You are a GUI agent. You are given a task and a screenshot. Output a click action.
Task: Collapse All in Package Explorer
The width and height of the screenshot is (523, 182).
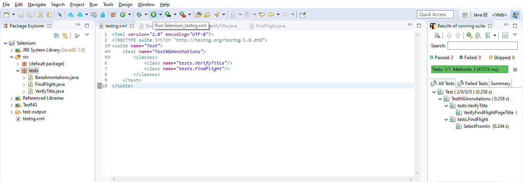[x=57, y=35]
